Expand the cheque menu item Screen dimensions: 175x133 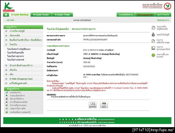pos(6,74)
